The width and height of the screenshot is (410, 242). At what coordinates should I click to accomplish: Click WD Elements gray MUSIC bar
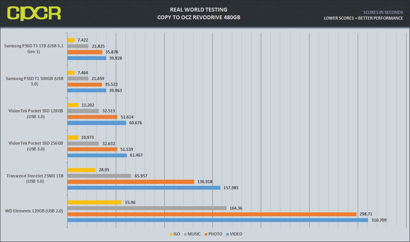pos(147,208)
